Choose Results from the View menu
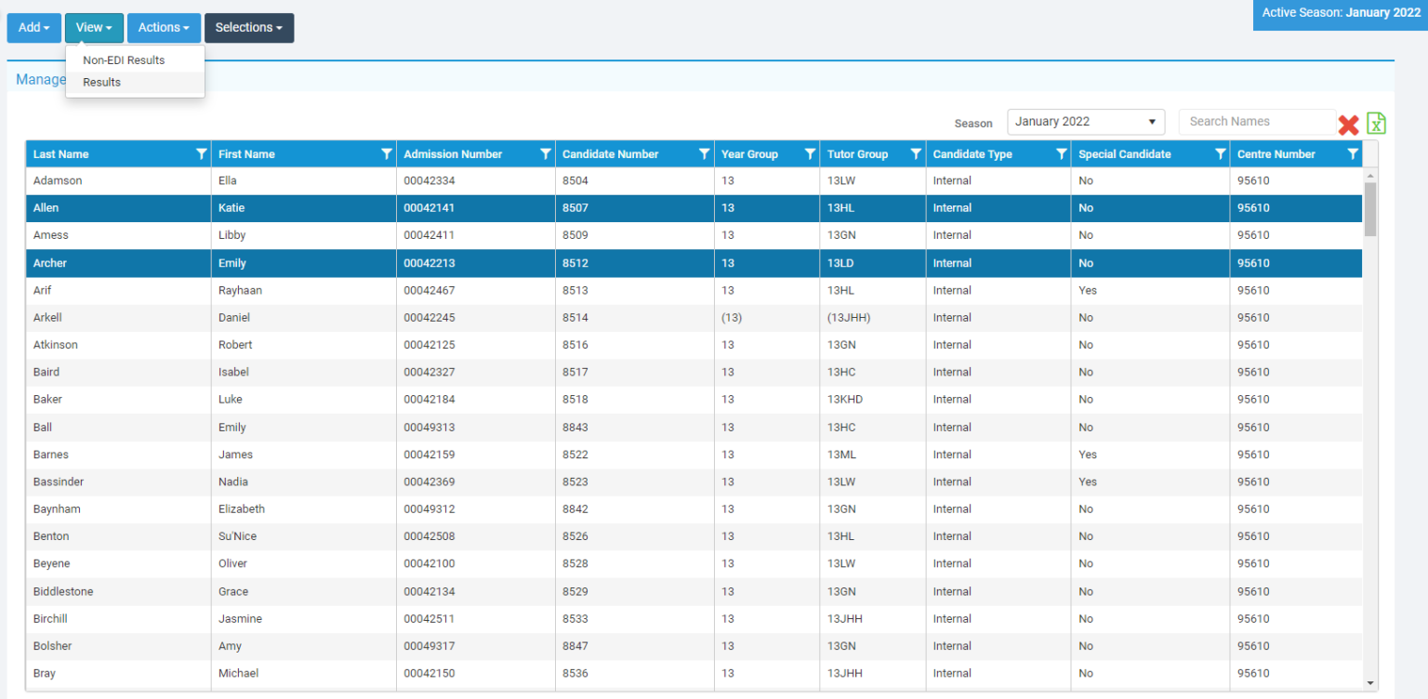 coord(101,82)
